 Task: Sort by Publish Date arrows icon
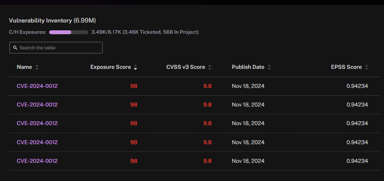click(x=269, y=67)
